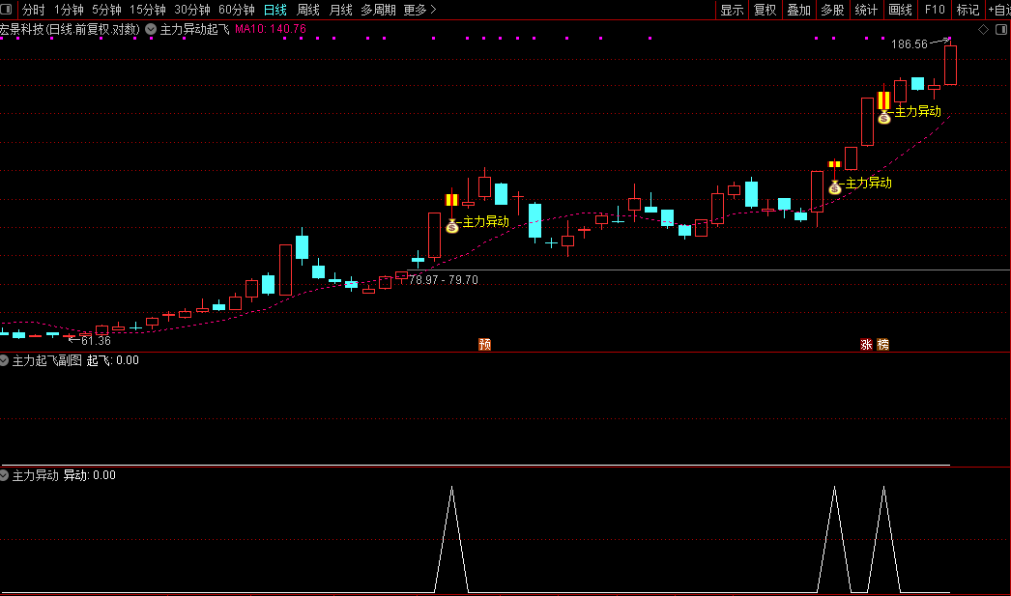This screenshot has height=596, width=1011.
Task: Click the 复权 button
Action: click(x=765, y=10)
